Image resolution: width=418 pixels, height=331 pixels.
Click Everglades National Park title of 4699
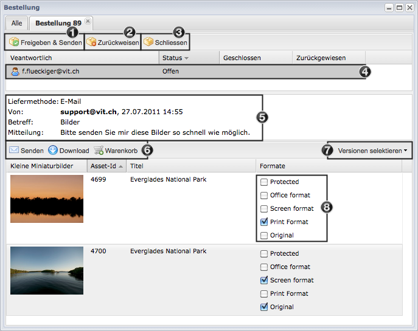[168, 179]
